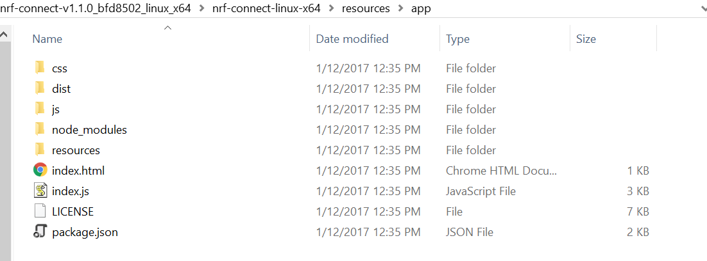Click the package.json file icon
The width and height of the screenshot is (707, 261).
[40, 232]
